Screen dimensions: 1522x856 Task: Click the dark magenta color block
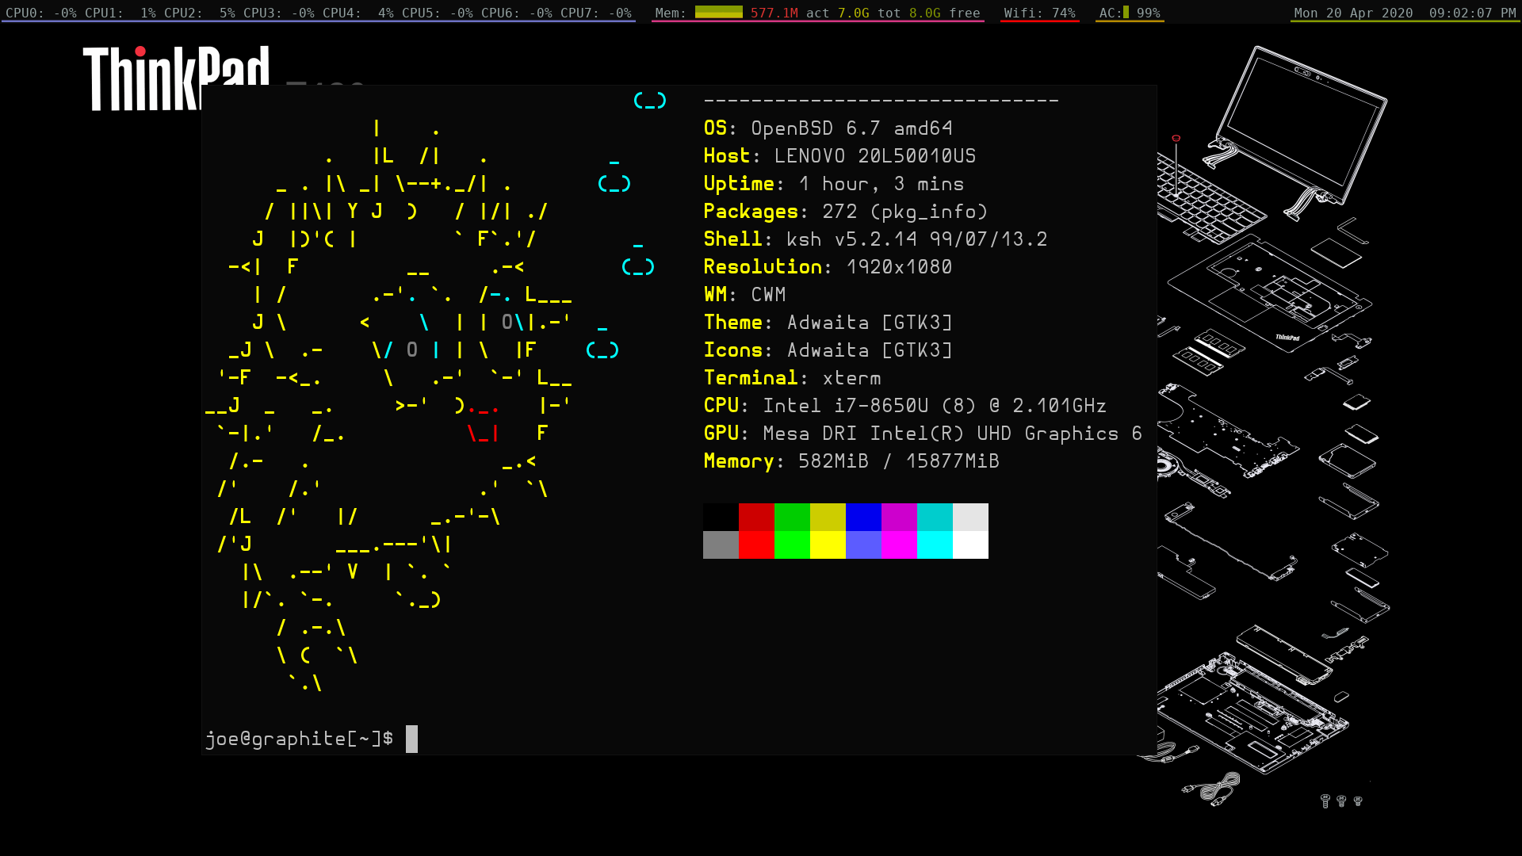[899, 517]
